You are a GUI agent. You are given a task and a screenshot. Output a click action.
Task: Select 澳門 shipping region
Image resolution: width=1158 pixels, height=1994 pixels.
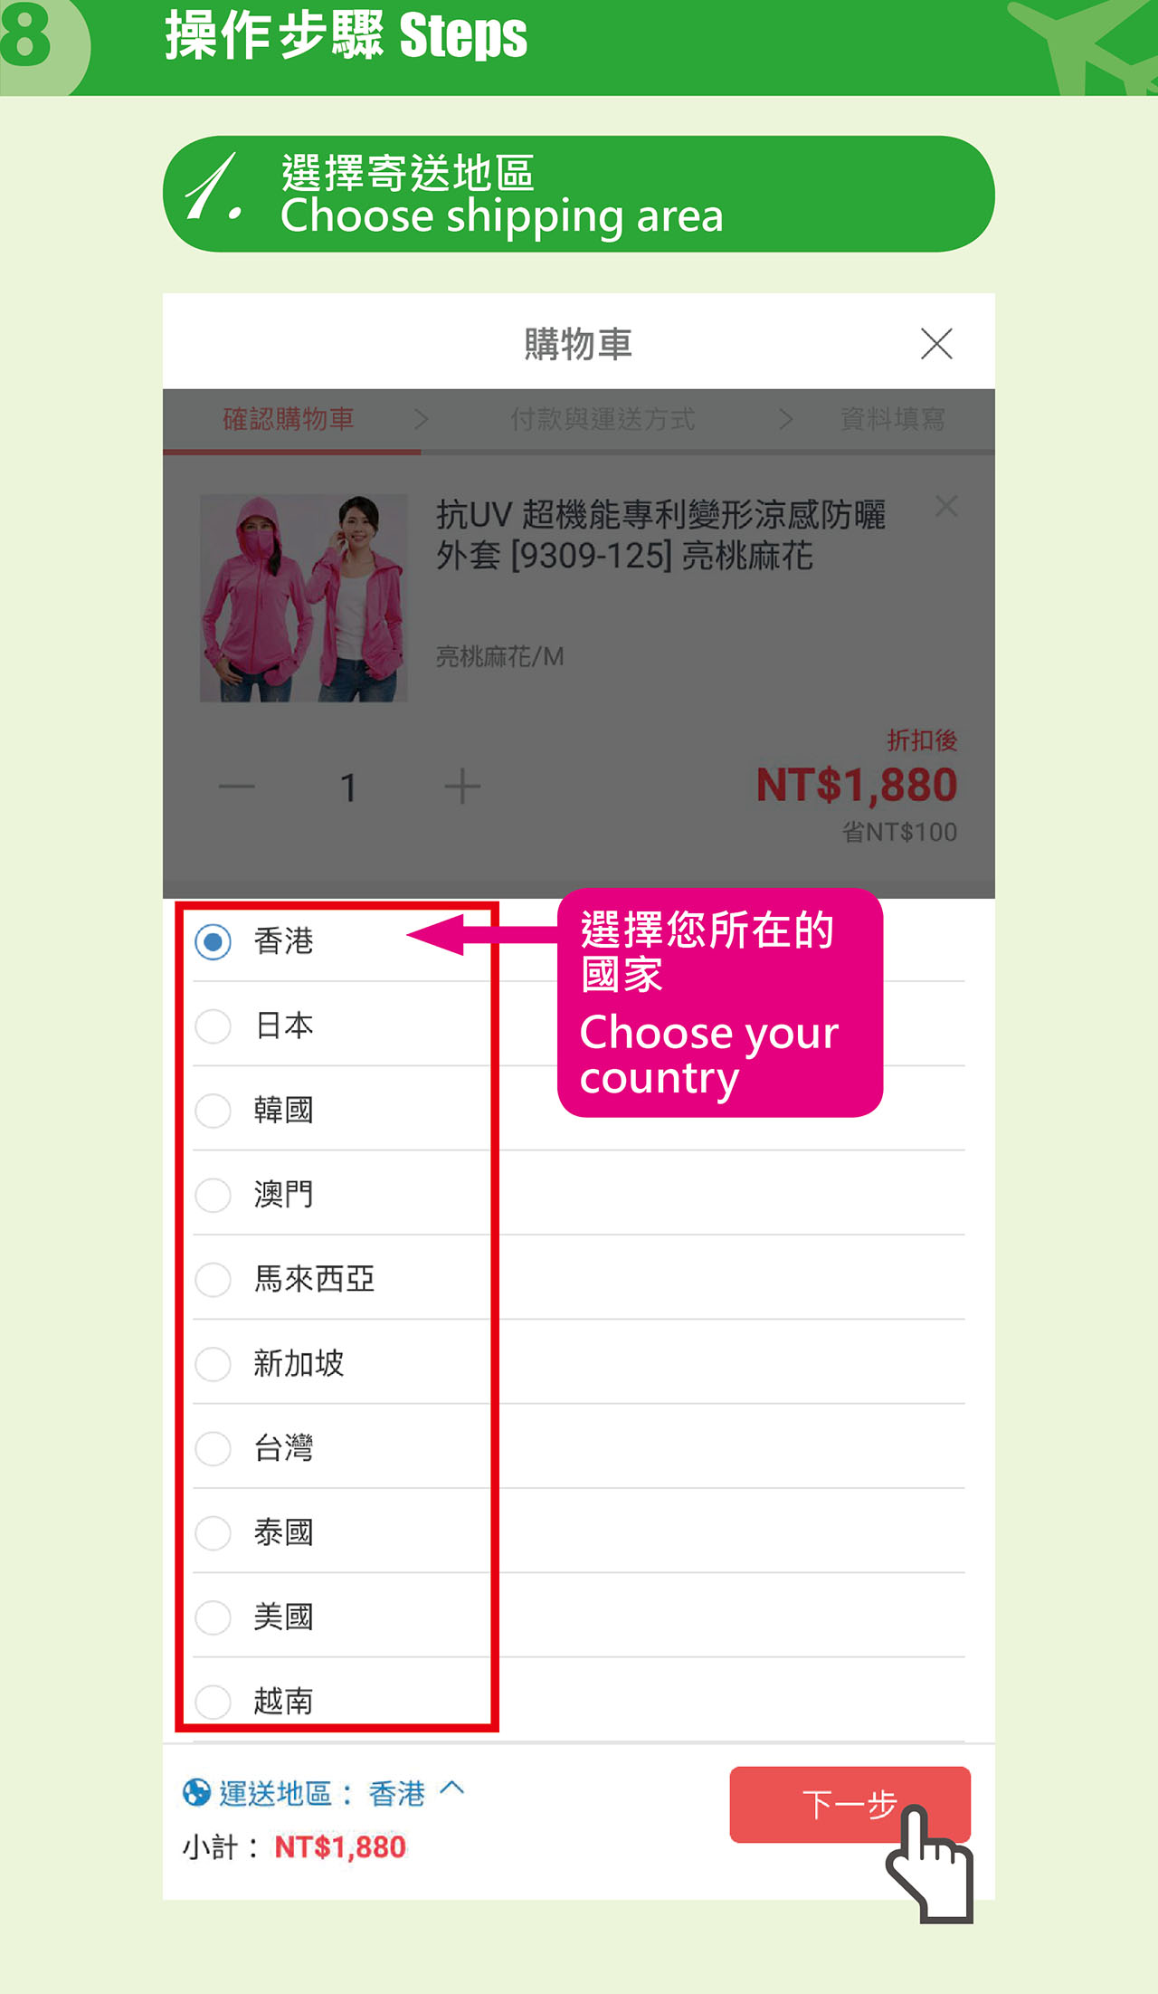pyautogui.click(x=214, y=1195)
